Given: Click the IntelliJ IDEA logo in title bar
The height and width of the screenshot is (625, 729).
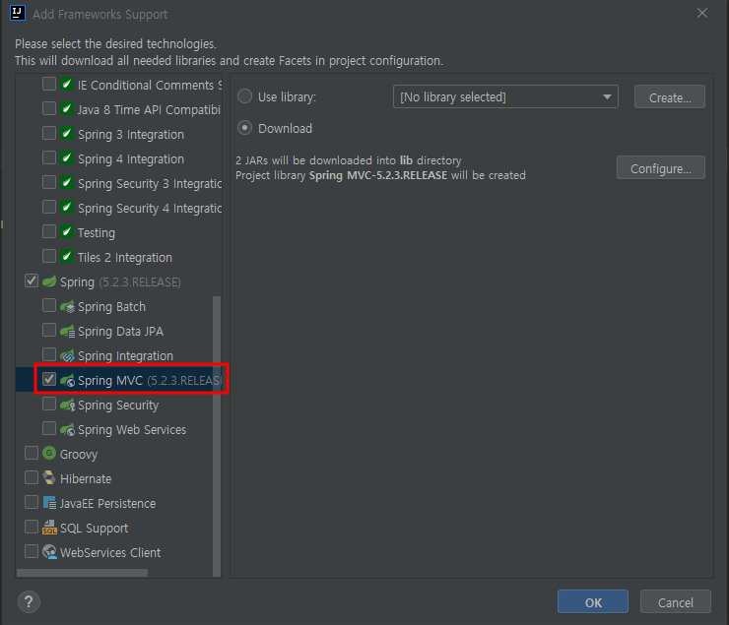Looking at the screenshot, I should click(x=18, y=13).
